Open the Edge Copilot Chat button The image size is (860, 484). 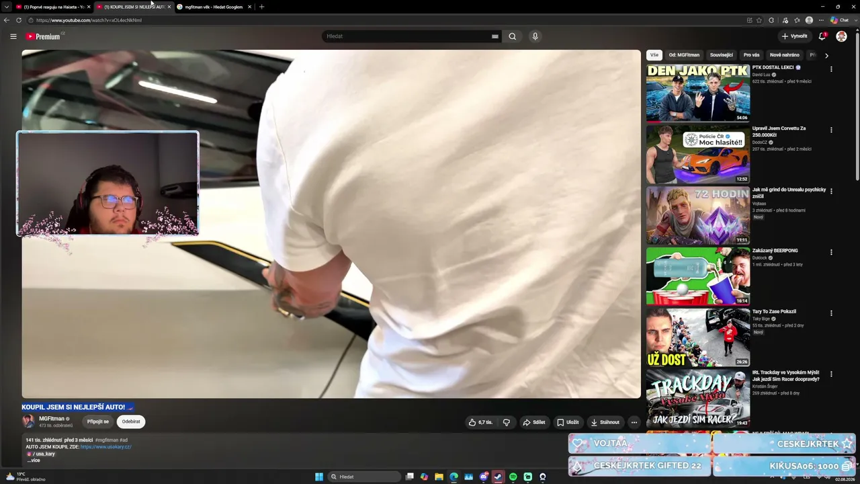[x=840, y=20]
